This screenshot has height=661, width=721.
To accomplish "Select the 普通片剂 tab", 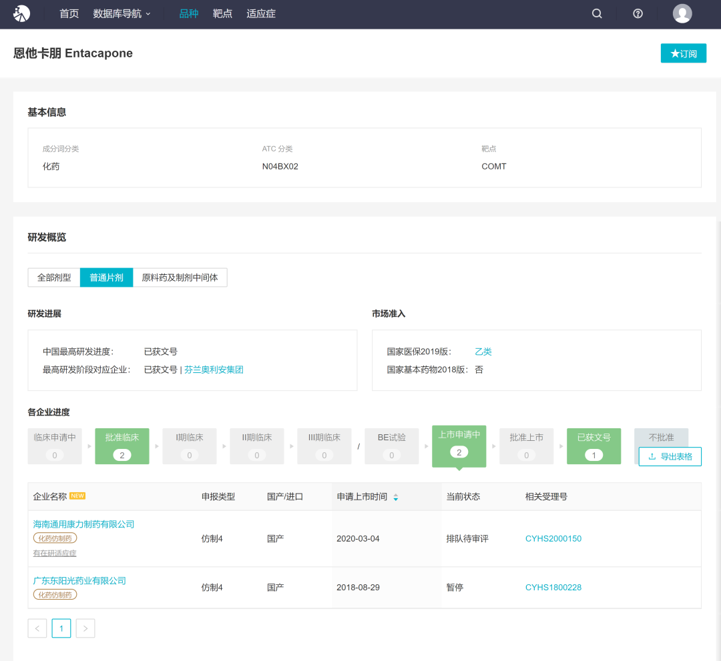I will point(106,277).
